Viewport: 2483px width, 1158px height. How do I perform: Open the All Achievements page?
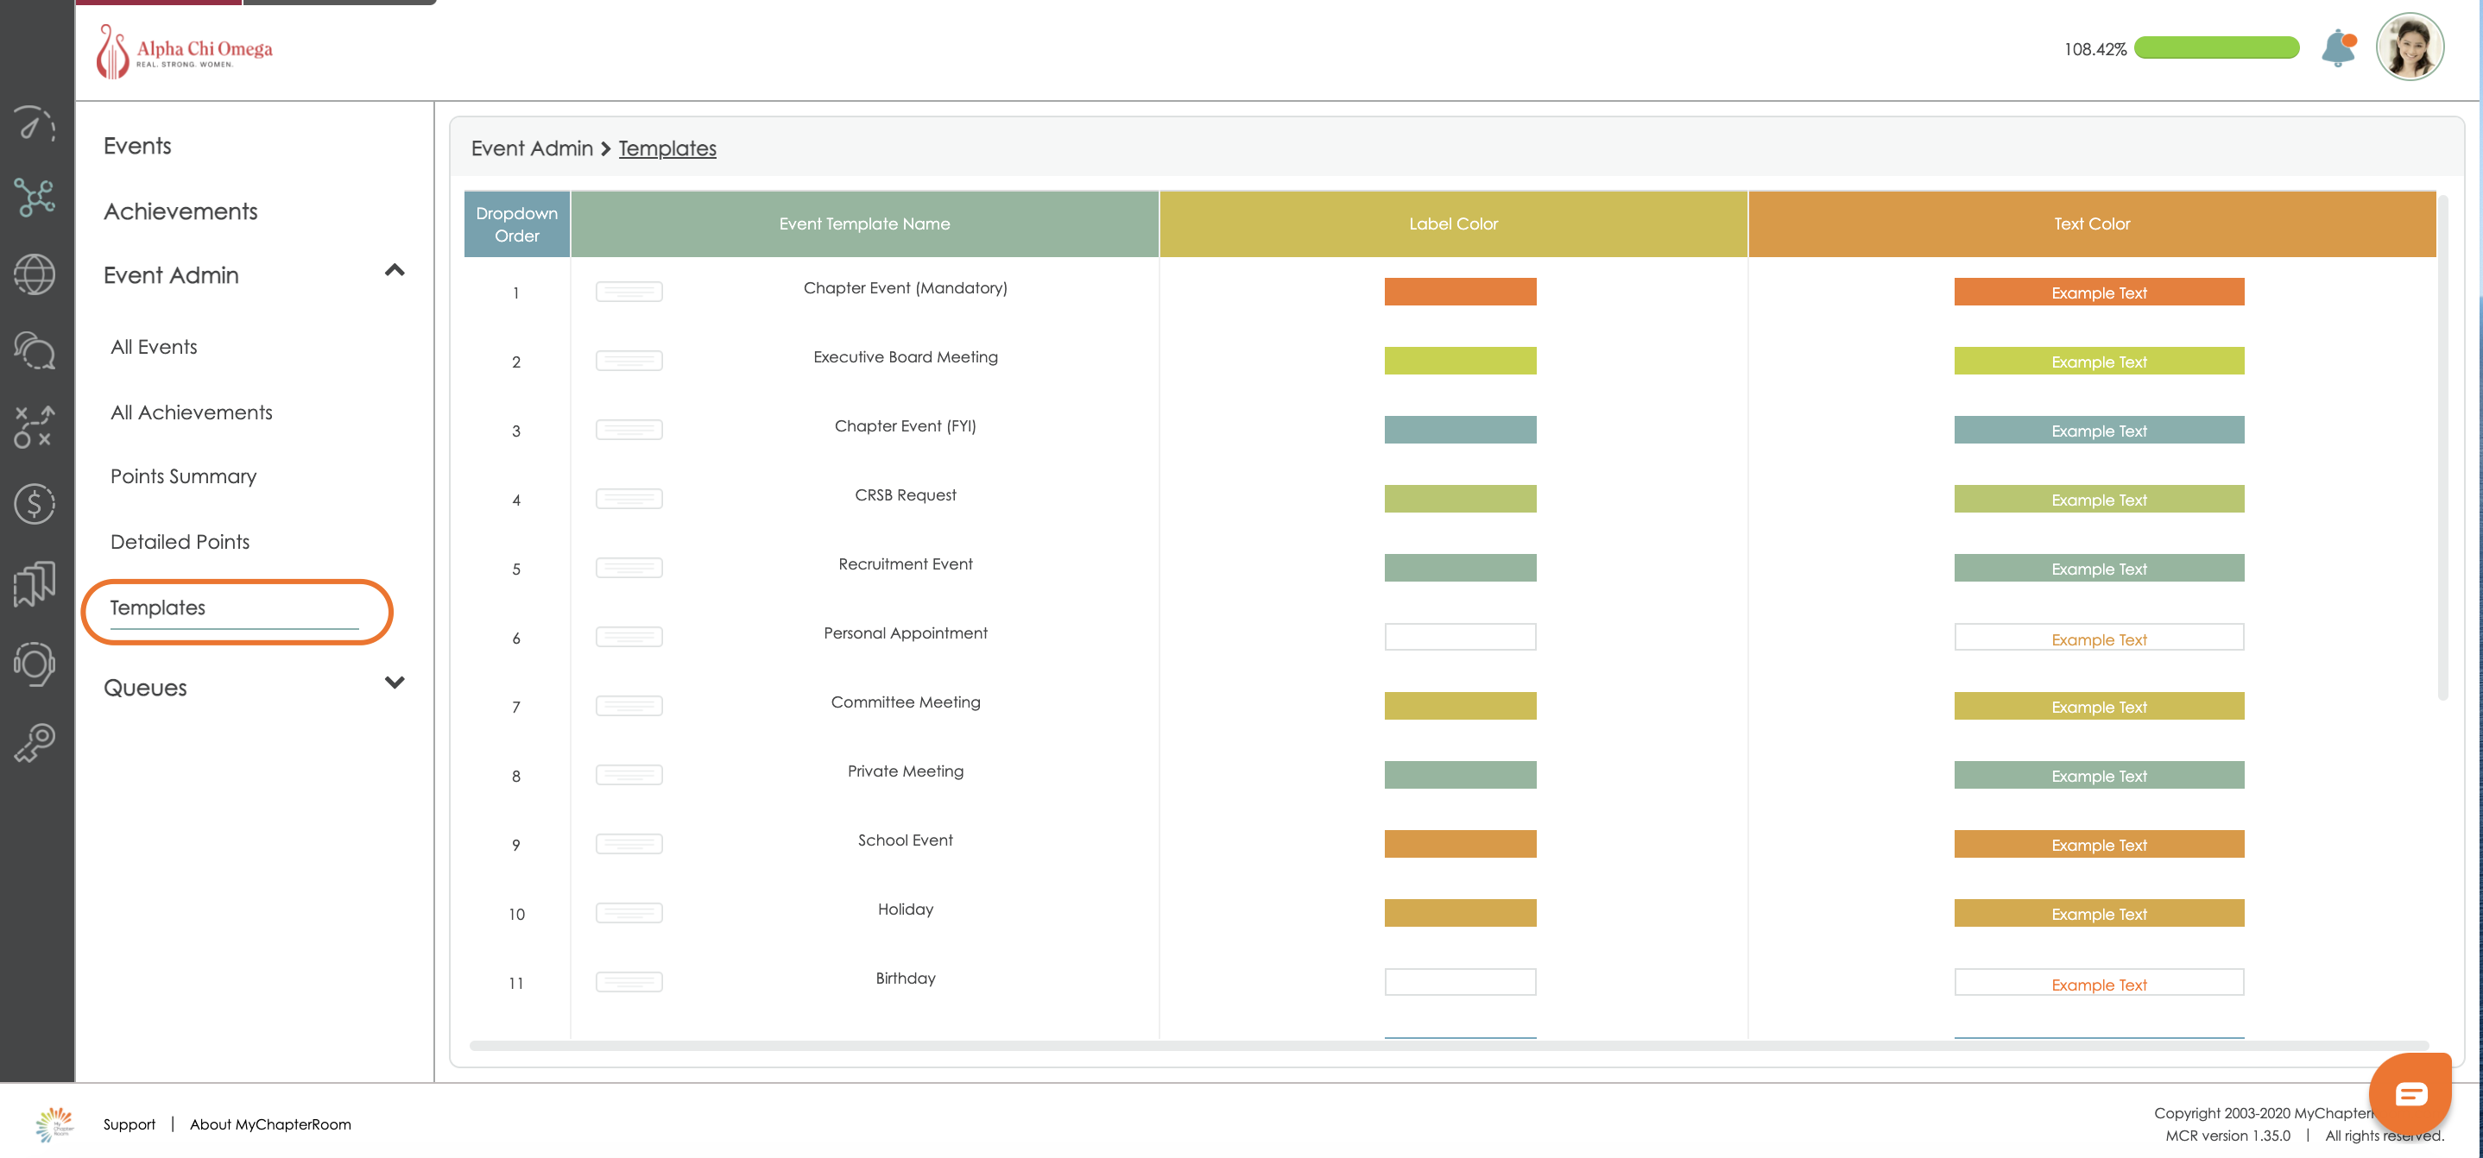(191, 412)
